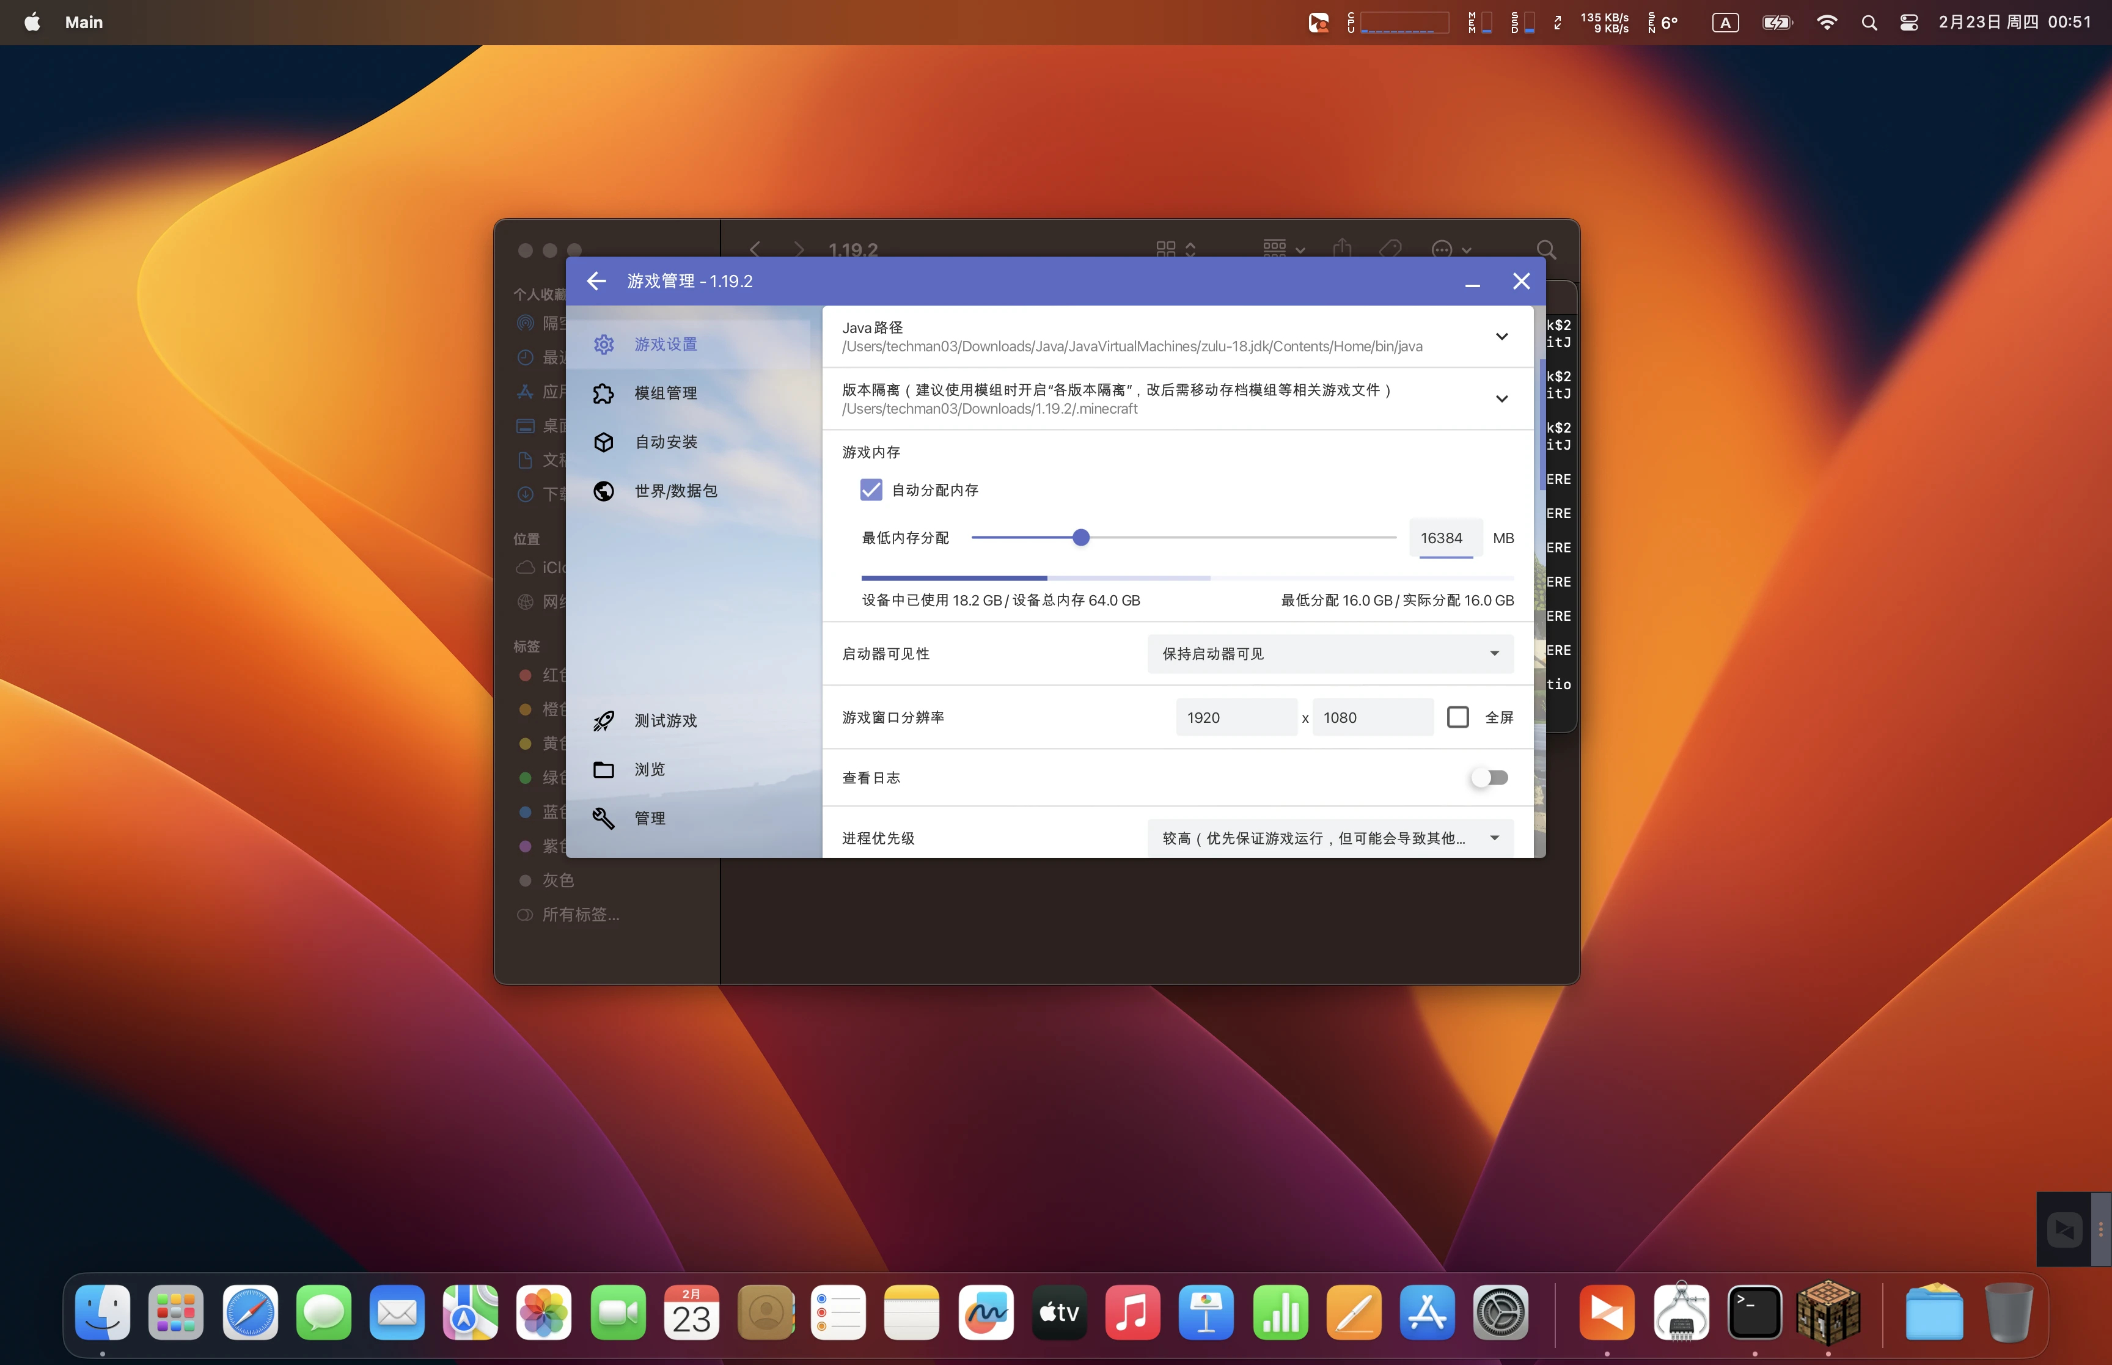Click the 16384 MB memory input field
Image resolution: width=2112 pixels, height=1365 pixels.
coord(1445,538)
